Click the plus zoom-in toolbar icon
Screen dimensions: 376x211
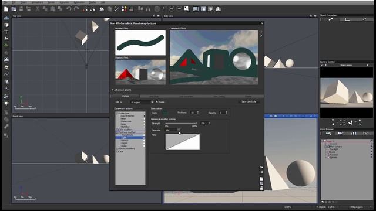click(x=172, y=9)
